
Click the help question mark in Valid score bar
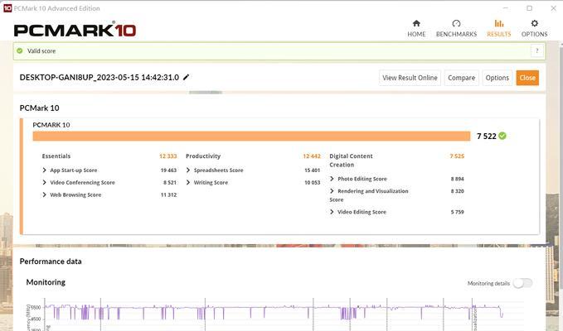[537, 50]
